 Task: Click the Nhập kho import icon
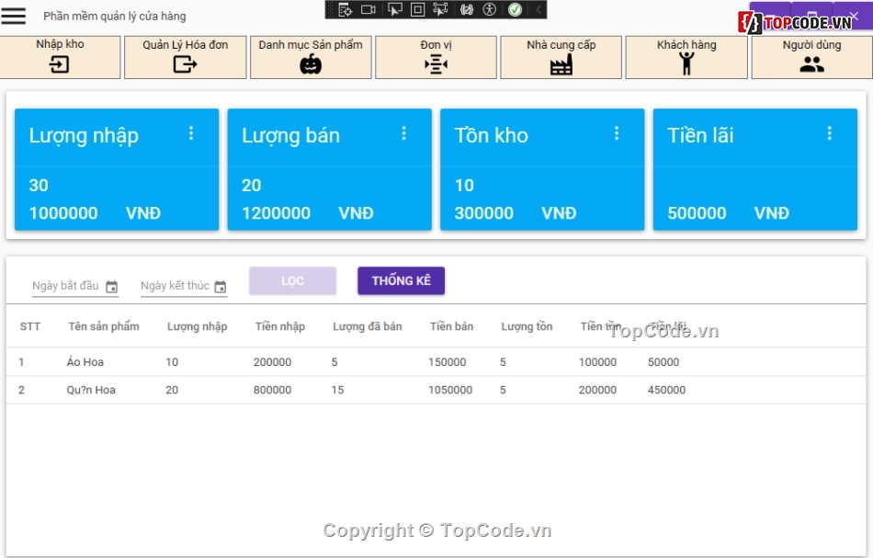pyautogui.click(x=61, y=65)
